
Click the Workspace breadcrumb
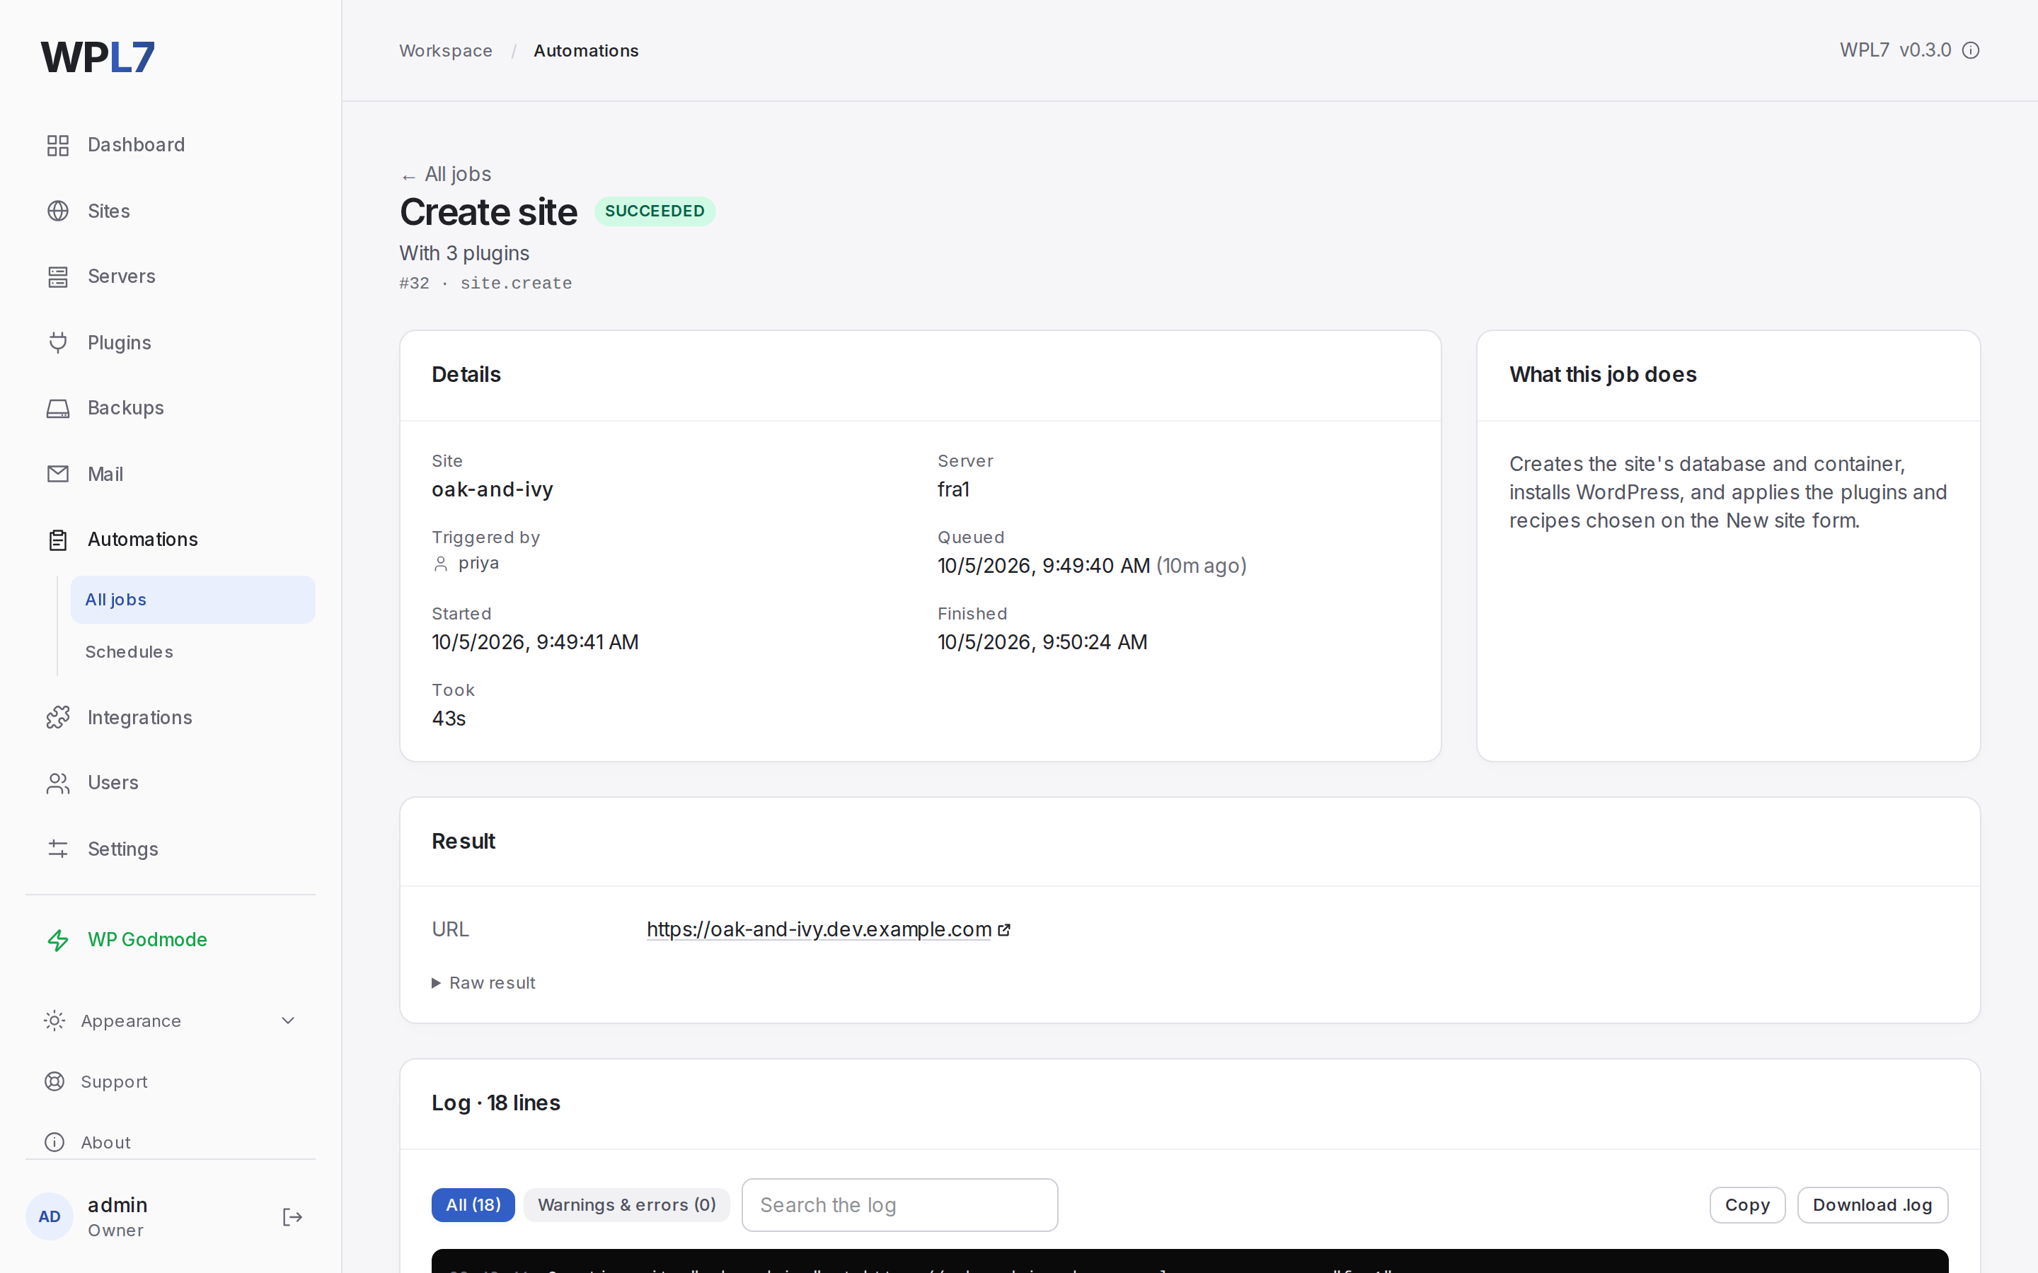(446, 50)
